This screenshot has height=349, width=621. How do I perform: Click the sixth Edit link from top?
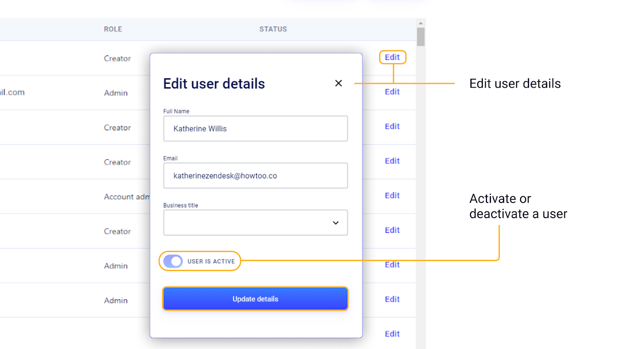pos(392,230)
